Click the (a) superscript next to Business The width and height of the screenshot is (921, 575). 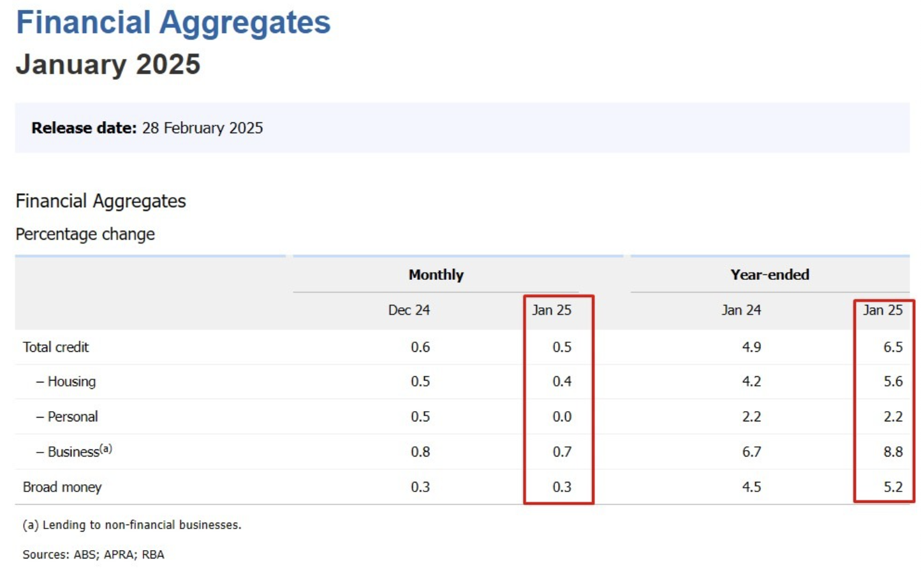click(x=106, y=448)
